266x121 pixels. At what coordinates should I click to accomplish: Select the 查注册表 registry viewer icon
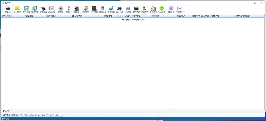[x=111, y=10]
